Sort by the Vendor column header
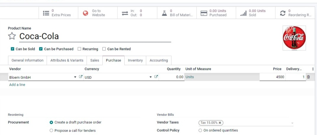Viewport: 317px width, 135px height. [15, 69]
